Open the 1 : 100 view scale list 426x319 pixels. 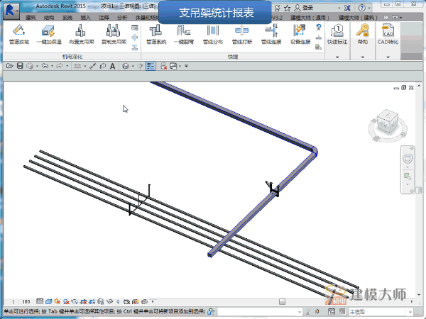tap(21, 301)
